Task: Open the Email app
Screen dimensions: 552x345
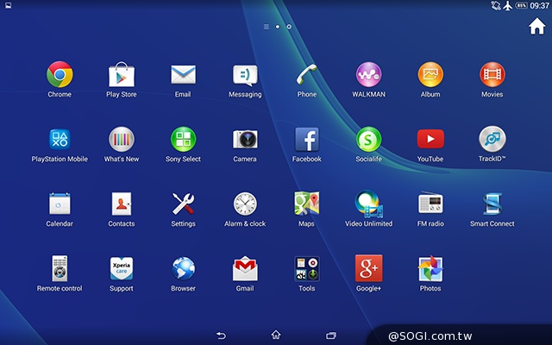Action: coord(183,75)
